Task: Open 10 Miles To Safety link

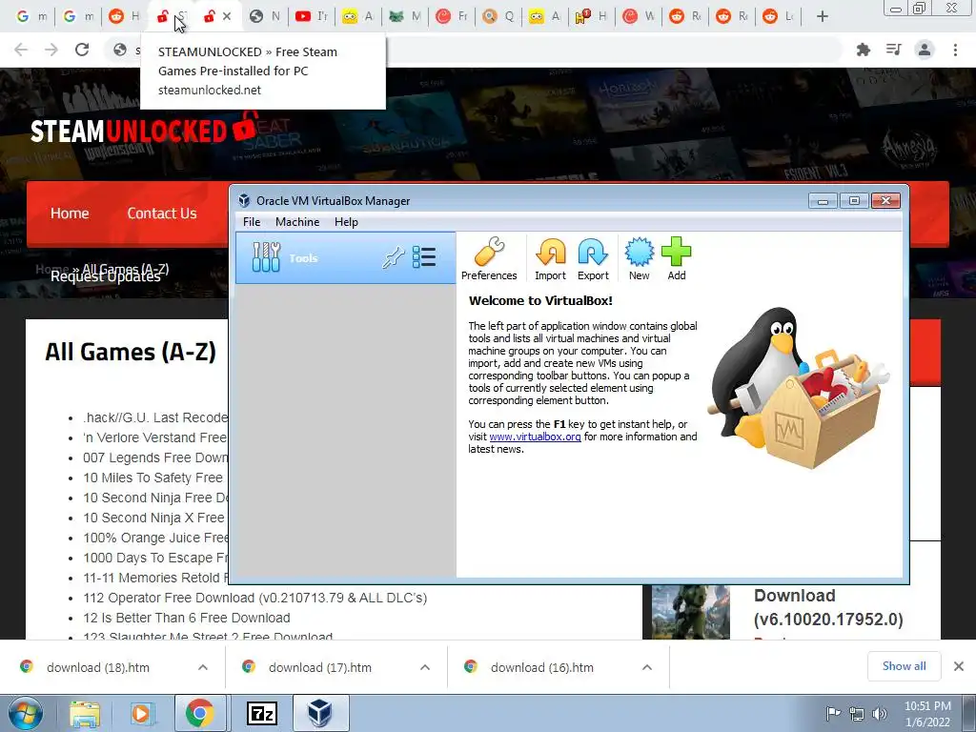Action: pos(153,478)
